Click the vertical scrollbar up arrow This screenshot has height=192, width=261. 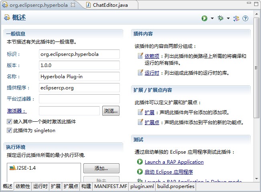click(257, 14)
